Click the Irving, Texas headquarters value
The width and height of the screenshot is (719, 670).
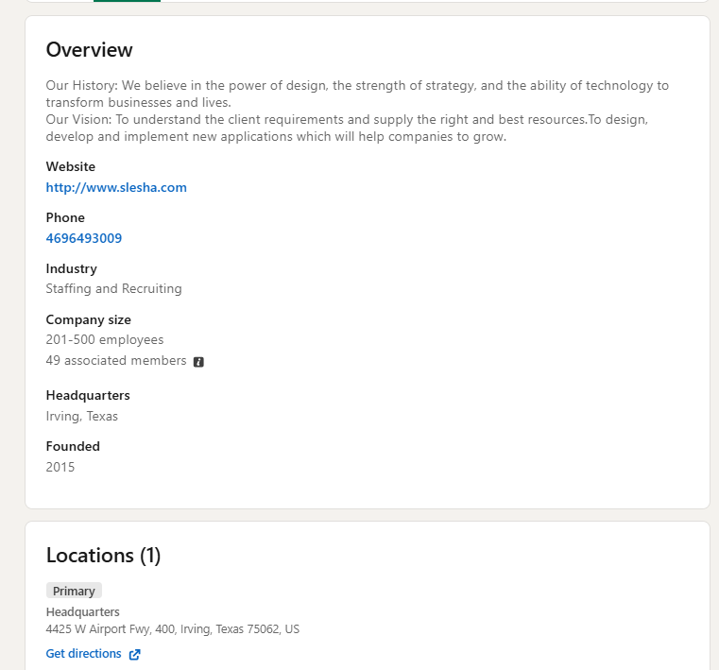(82, 417)
